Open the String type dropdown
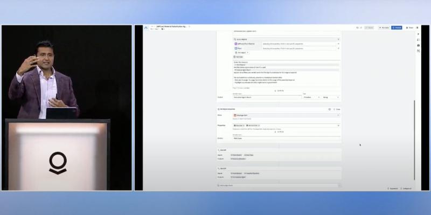The height and width of the screenshot is (215, 431). point(331,98)
